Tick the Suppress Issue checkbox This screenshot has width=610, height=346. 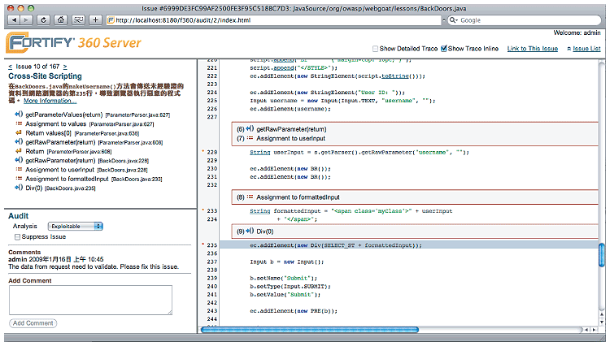(x=19, y=237)
